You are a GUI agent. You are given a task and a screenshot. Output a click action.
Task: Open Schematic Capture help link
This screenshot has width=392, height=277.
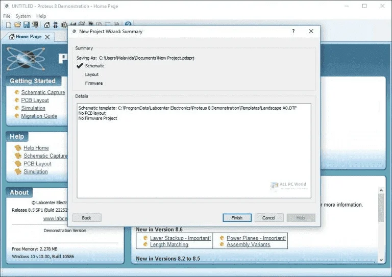(45, 156)
